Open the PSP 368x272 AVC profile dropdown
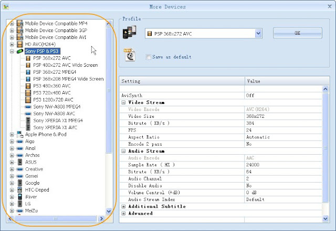Image resolution: width=336 pixels, height=231 pixels. coord(258,34)
